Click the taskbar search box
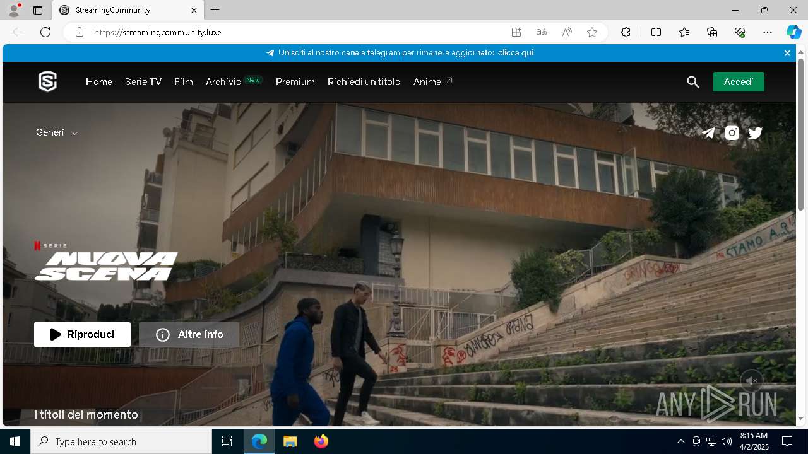808x454 pixels. tap(121, 441)
